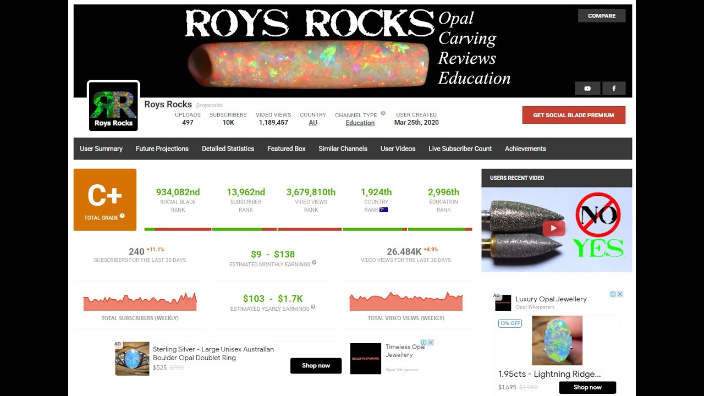The image size is (704, 396).
Task: Click the $103 - $1.7K yearly earnings value
Action: click(273, 299)
